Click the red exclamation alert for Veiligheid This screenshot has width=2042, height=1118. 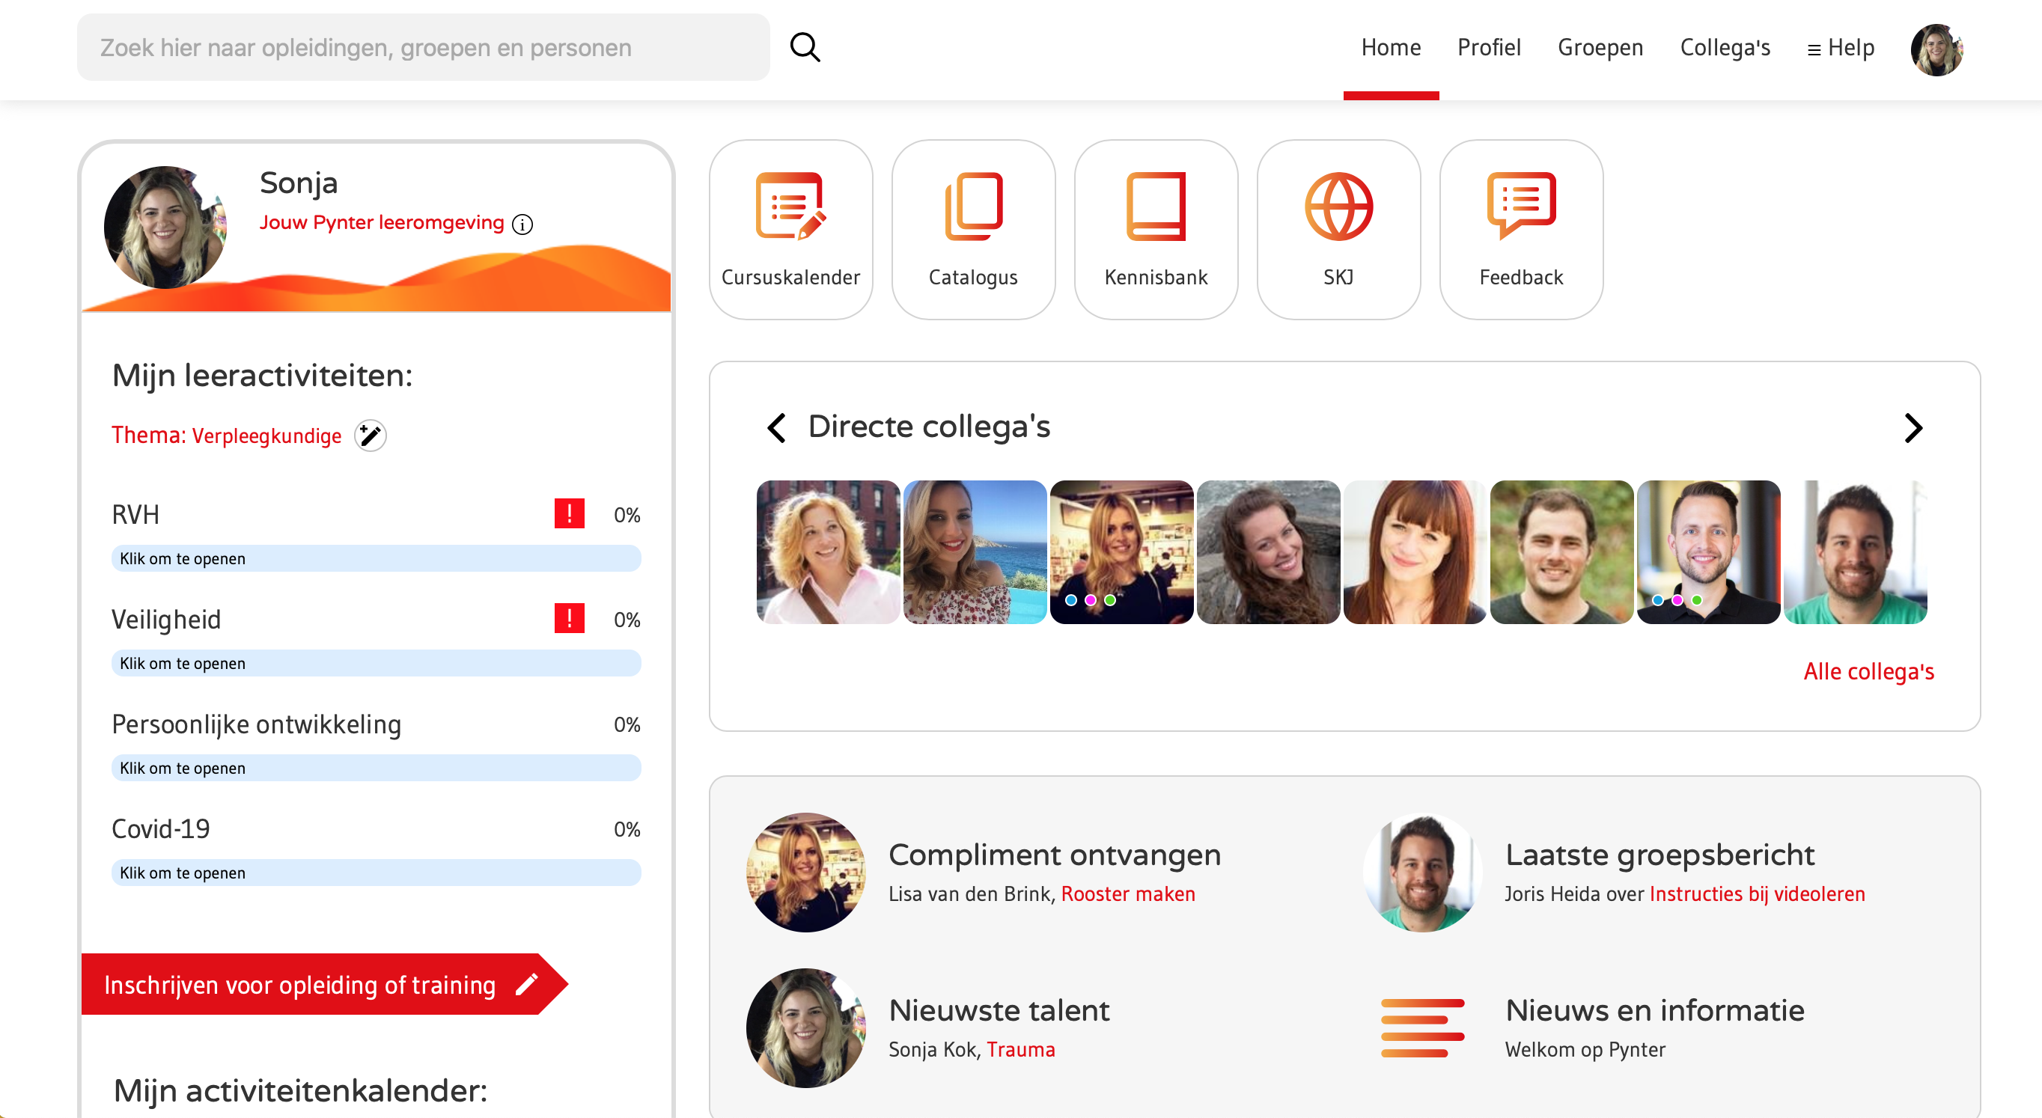[569, 618]
